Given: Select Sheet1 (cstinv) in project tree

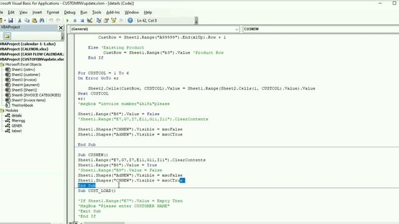Looking at the screenshot, I should click(23, 70).
